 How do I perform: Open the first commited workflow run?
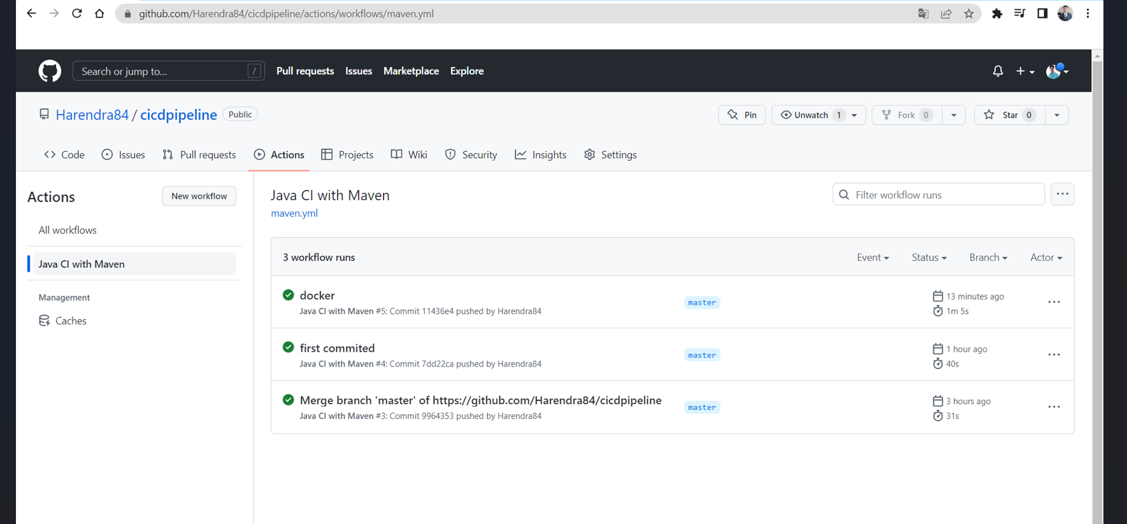(x=337, y=348)
